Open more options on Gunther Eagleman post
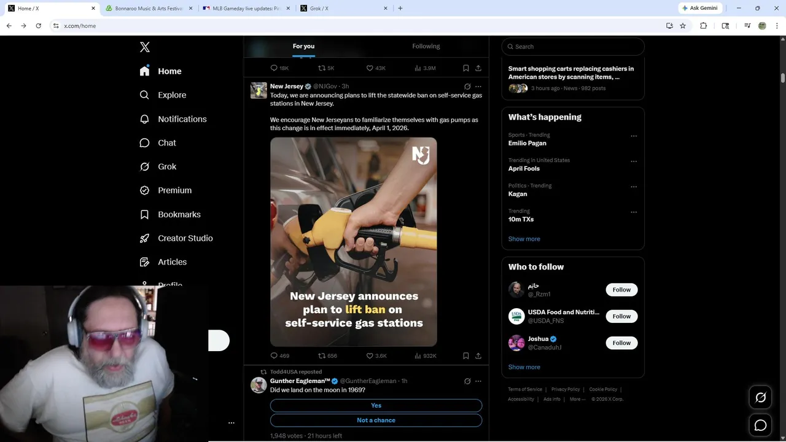The height and width of the screenshot is (442, 786). click(x=478, y=381)
